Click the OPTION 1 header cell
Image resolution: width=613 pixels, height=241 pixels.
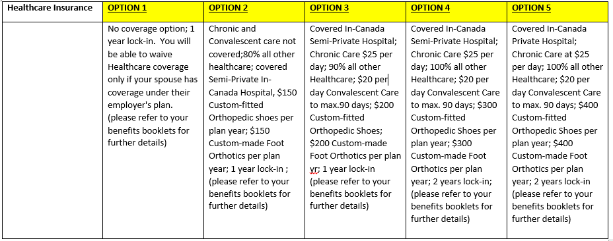[x=153, y=12]
